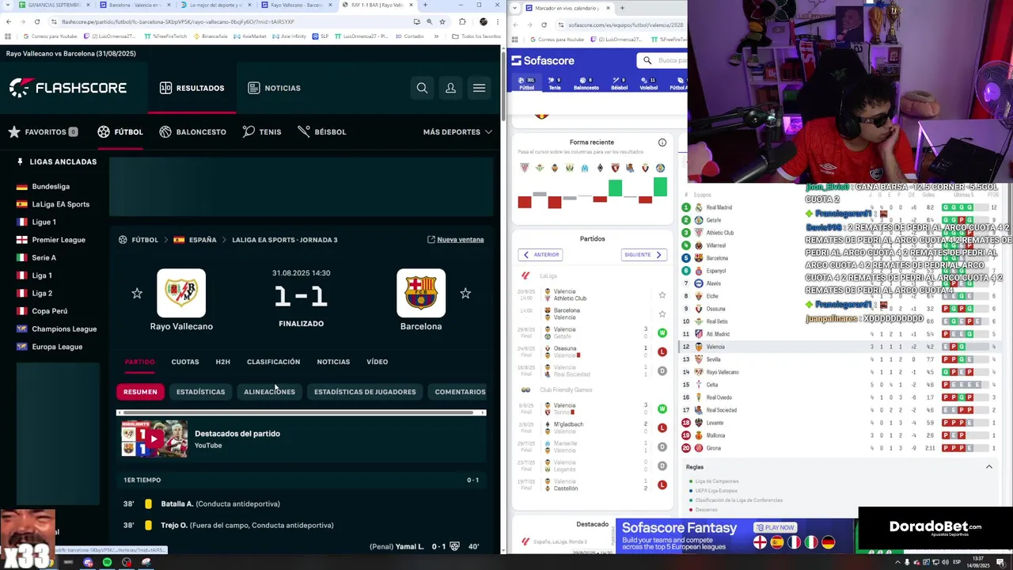The image size is (1013, 570).
Task: Favorite Rayo Vallecano with its star
Action: click(137, 294)
